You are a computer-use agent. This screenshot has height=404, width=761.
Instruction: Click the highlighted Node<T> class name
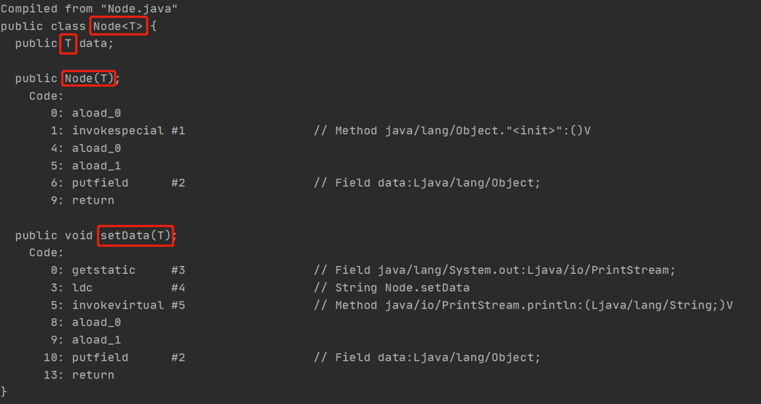point(118,26)
